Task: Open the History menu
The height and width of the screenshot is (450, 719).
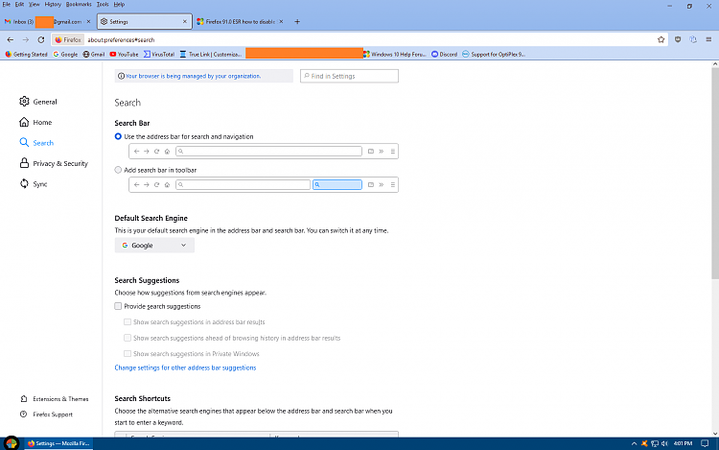Action: (53, 4)
